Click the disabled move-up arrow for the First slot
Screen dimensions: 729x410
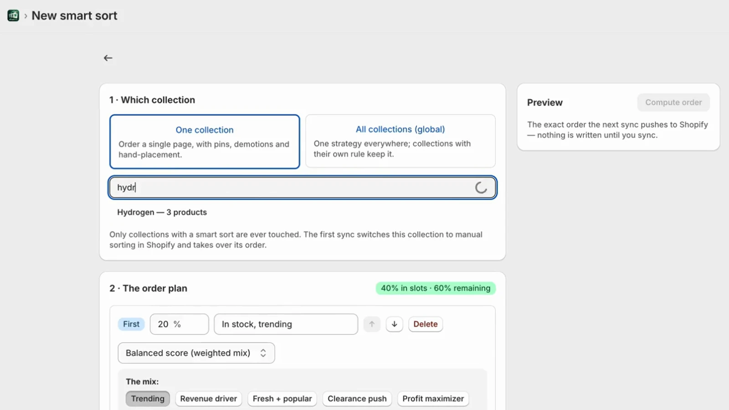pos(372,324)
